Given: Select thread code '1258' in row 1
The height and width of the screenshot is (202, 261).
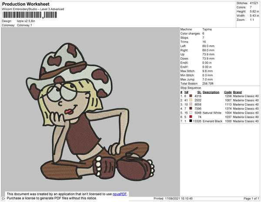Looking at the screenshot, I should point(228,96).
